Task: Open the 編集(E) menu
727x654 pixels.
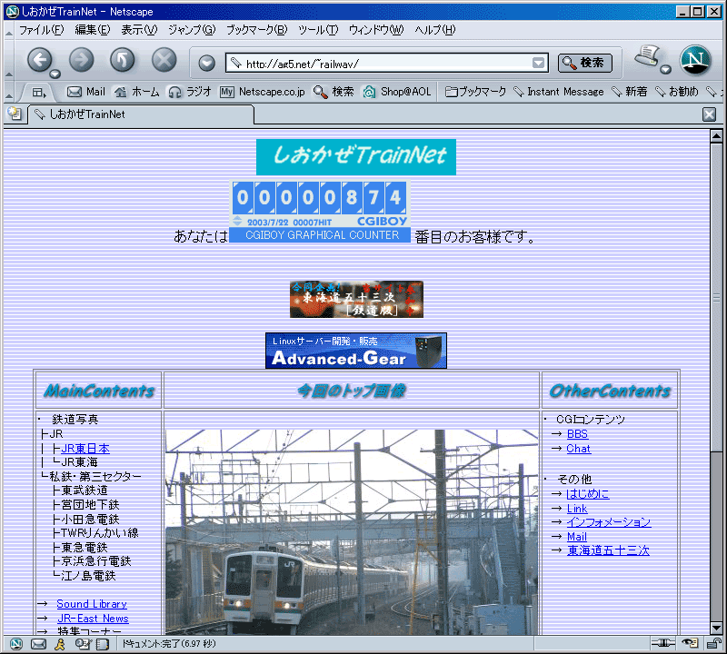Action: coord(93,30)
